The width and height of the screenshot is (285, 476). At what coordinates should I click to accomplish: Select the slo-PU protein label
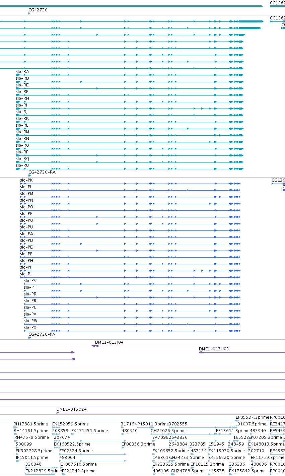[26, 227]
